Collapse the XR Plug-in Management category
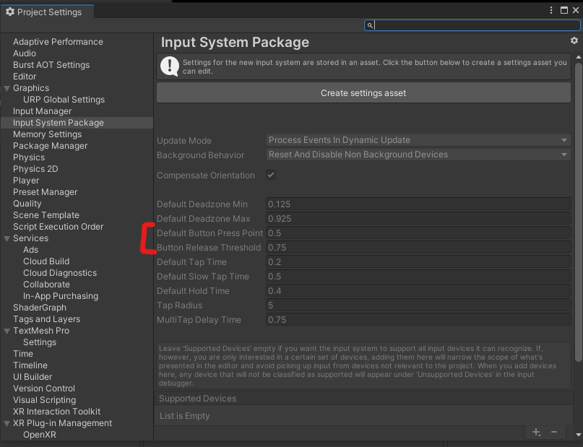Viewport: 583px width, 447px height. tap(7, 424)
